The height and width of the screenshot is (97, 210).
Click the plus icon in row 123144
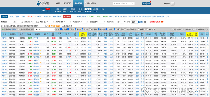tap(207, 76)
